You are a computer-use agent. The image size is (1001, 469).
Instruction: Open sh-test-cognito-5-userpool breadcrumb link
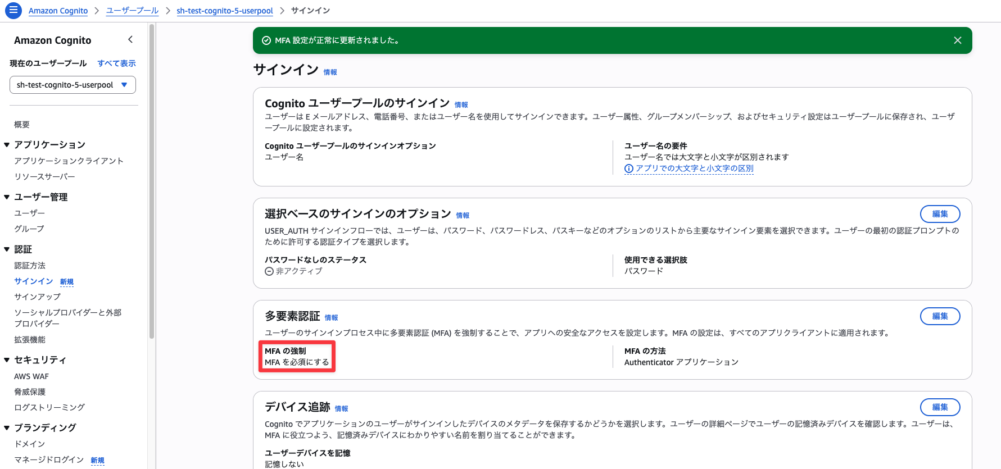(225, 11)
